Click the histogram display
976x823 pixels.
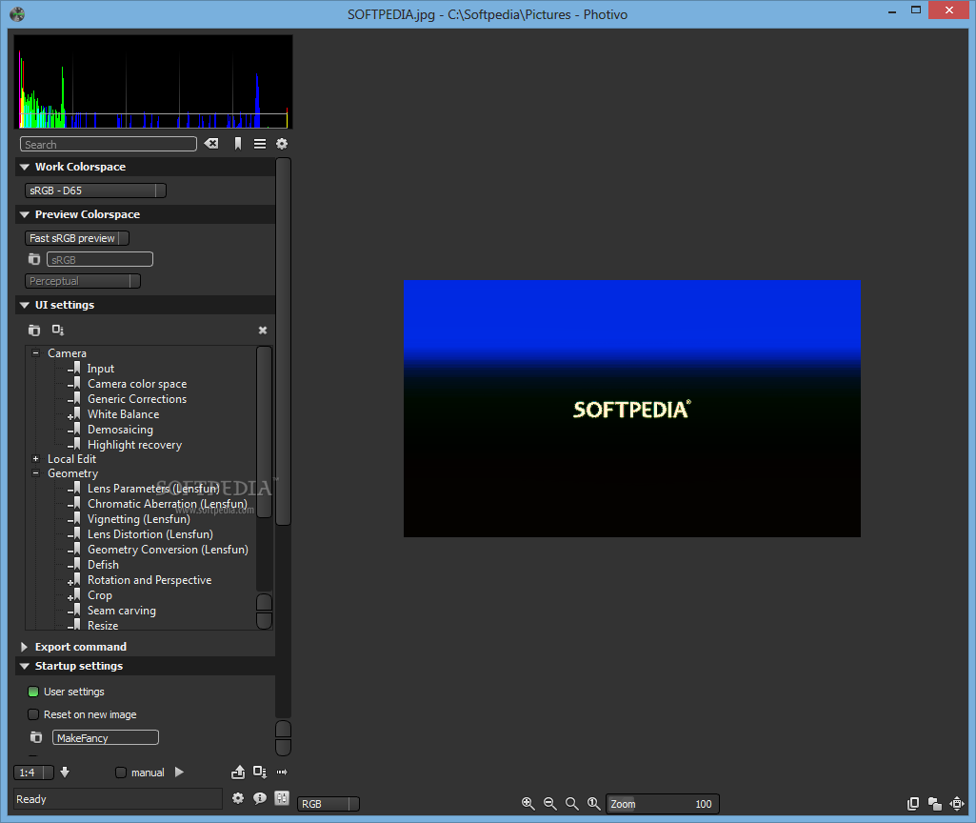coord(153,82)
